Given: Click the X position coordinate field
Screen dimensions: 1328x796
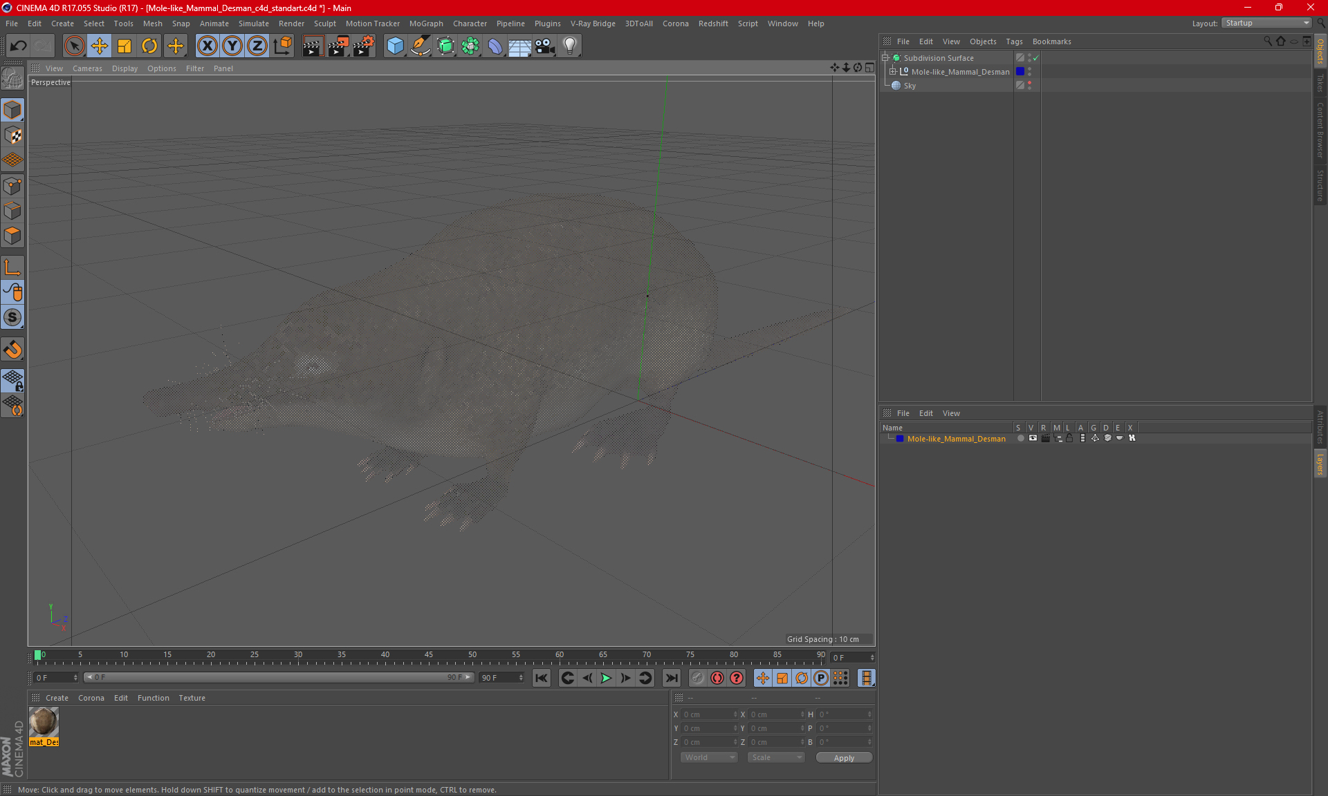Looking at the screenshot, I should tap(709, 714).
